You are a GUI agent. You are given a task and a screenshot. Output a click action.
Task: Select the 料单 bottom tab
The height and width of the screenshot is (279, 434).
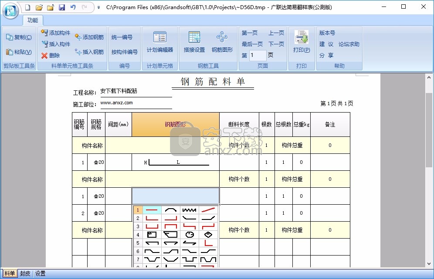click(x=10, y=273)
